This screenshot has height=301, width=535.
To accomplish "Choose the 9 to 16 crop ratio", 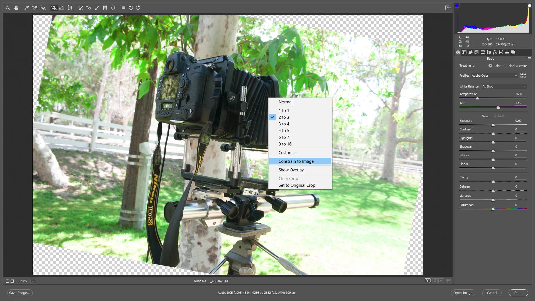I will (285, 144).
